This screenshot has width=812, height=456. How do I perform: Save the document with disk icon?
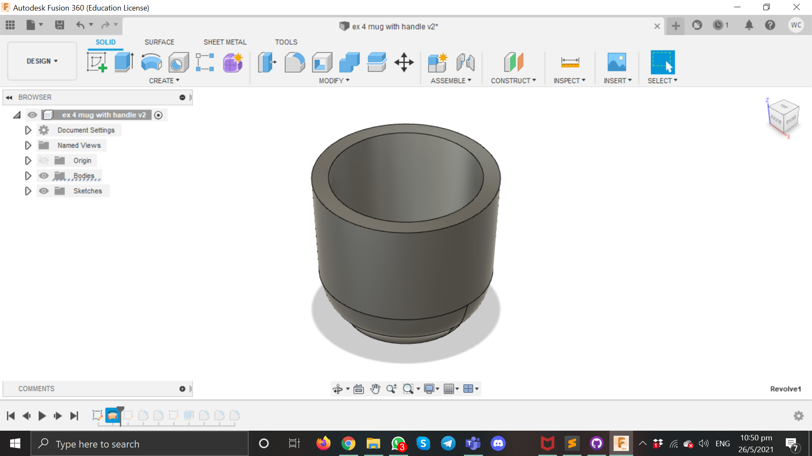[x=60, y=25]
